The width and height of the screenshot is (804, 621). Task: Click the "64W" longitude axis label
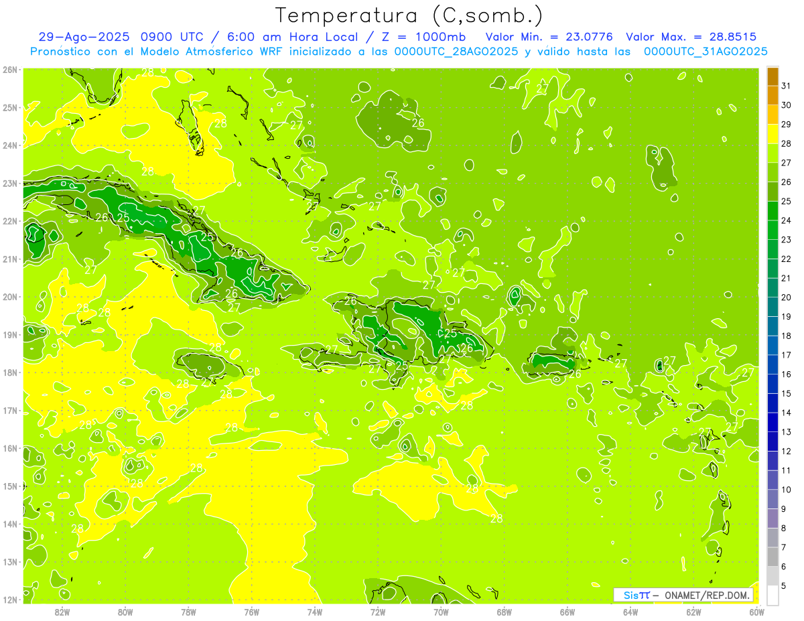(630, 612)
